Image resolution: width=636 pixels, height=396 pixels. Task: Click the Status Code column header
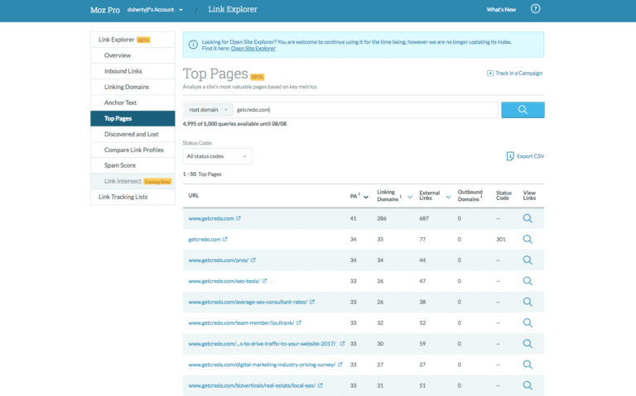pos(503,196)
